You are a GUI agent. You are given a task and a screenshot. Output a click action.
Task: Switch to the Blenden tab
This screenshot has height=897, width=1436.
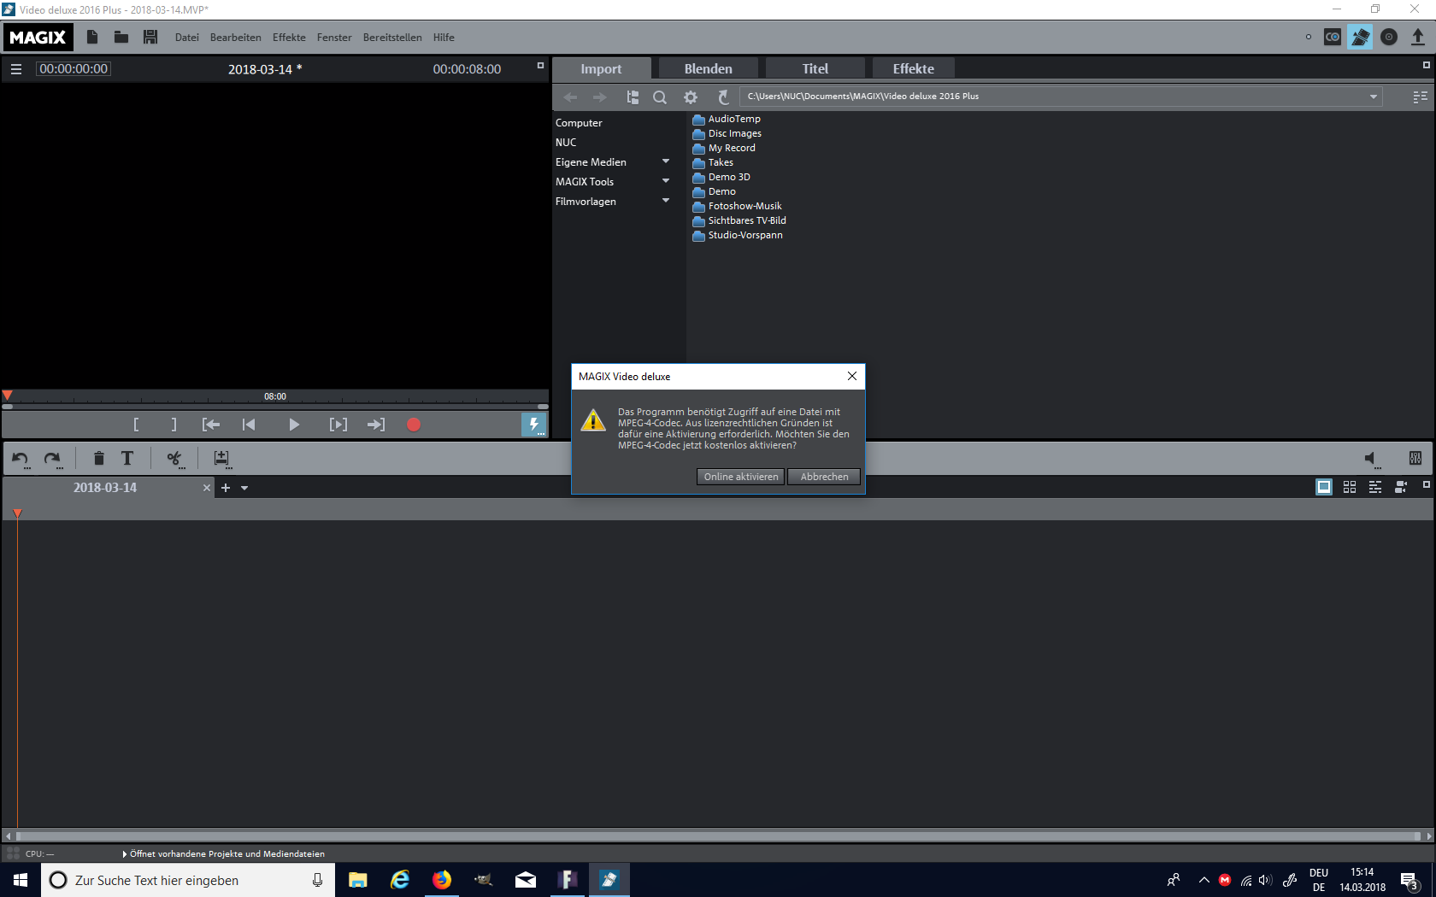point(708,68)
